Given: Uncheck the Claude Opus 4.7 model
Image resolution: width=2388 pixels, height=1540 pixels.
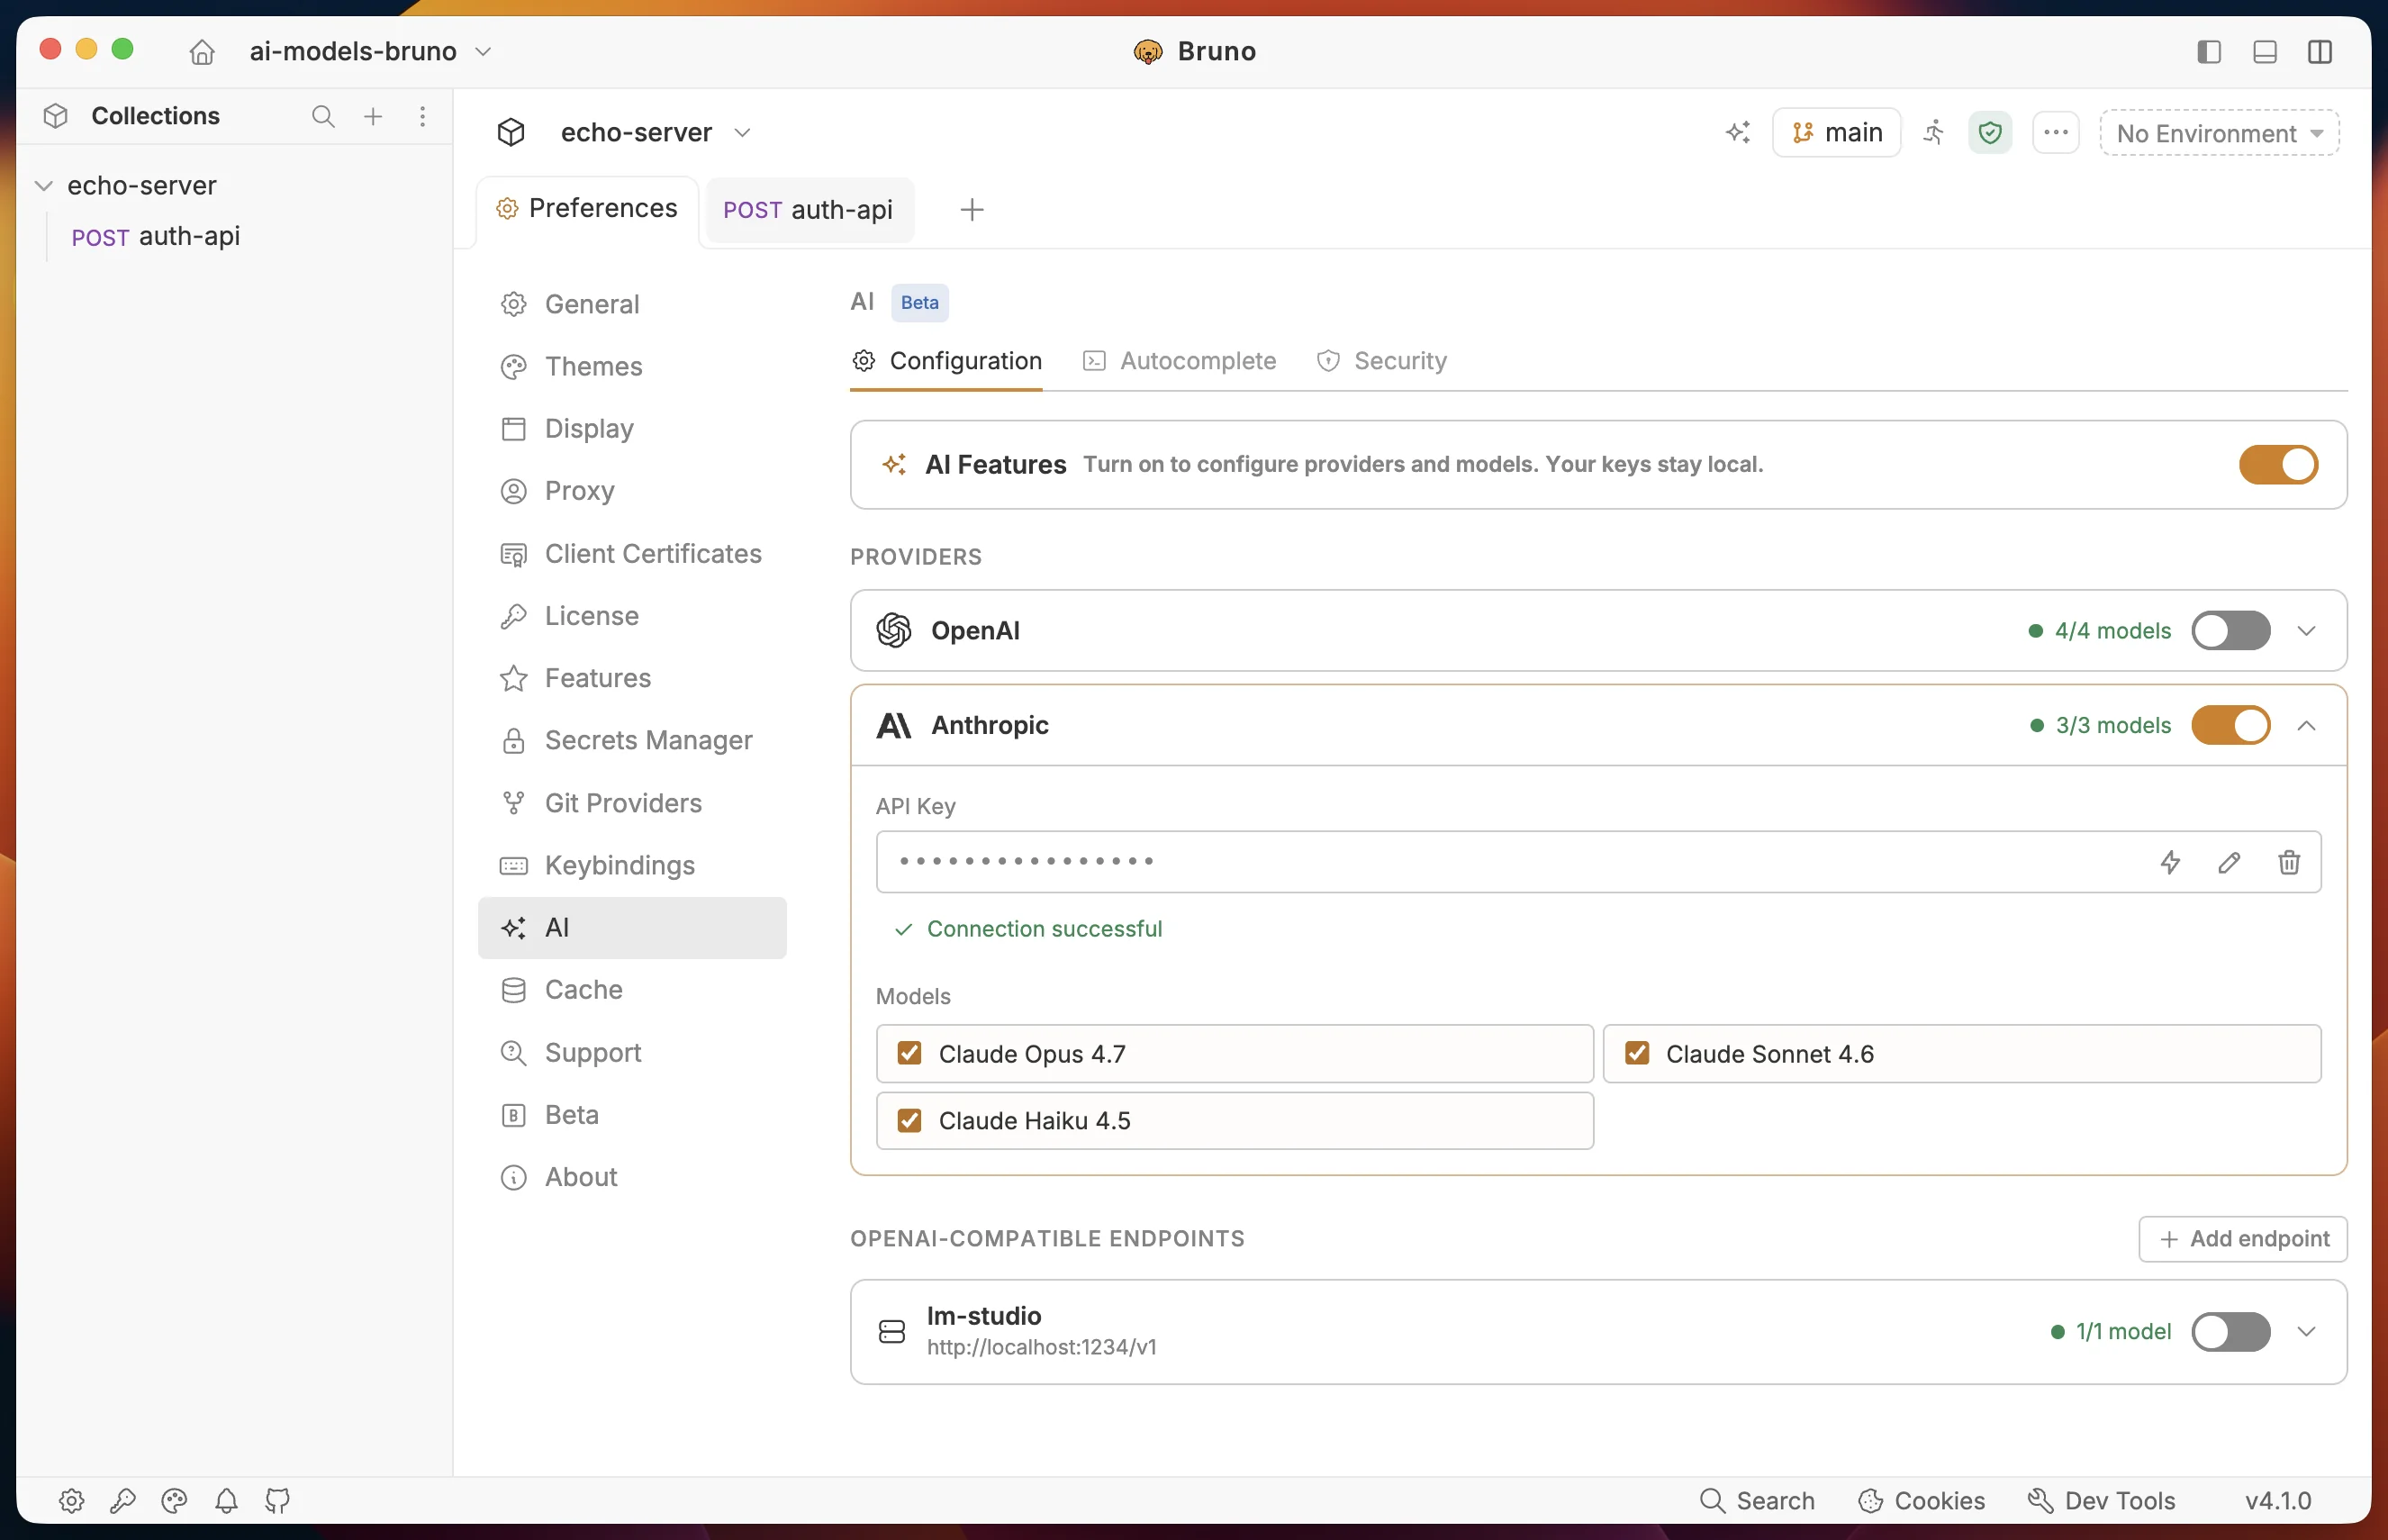Looking at the screenshot, I should pos(909,1053).
